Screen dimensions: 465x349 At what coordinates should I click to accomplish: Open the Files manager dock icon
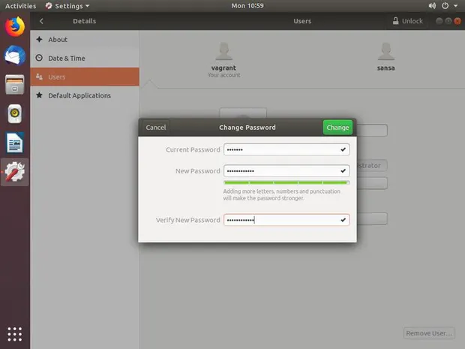pyautogui.click(x=14, y=85)
